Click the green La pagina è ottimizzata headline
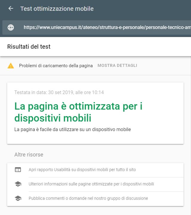191x215 pixels. pos(78,112)
